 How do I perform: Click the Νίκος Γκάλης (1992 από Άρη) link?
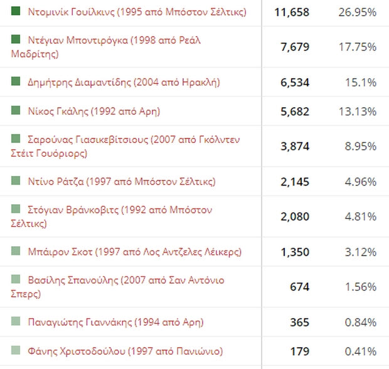coord(93,111)
